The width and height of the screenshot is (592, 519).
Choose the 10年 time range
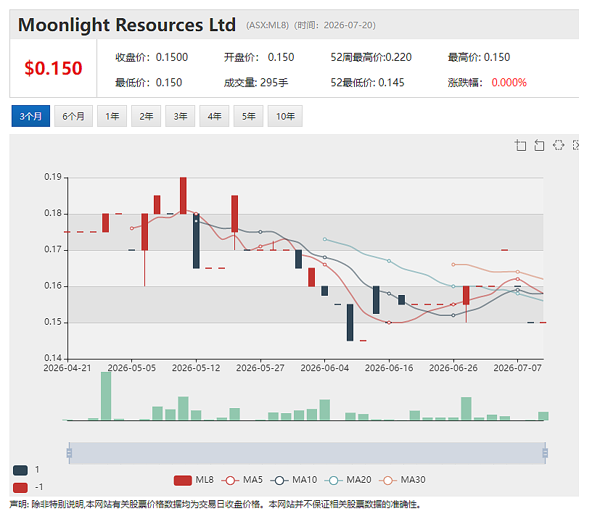pos(285,116)
